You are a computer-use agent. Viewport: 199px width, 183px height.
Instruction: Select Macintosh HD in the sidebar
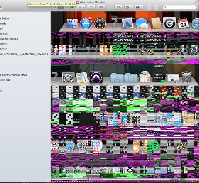(5, 80)
